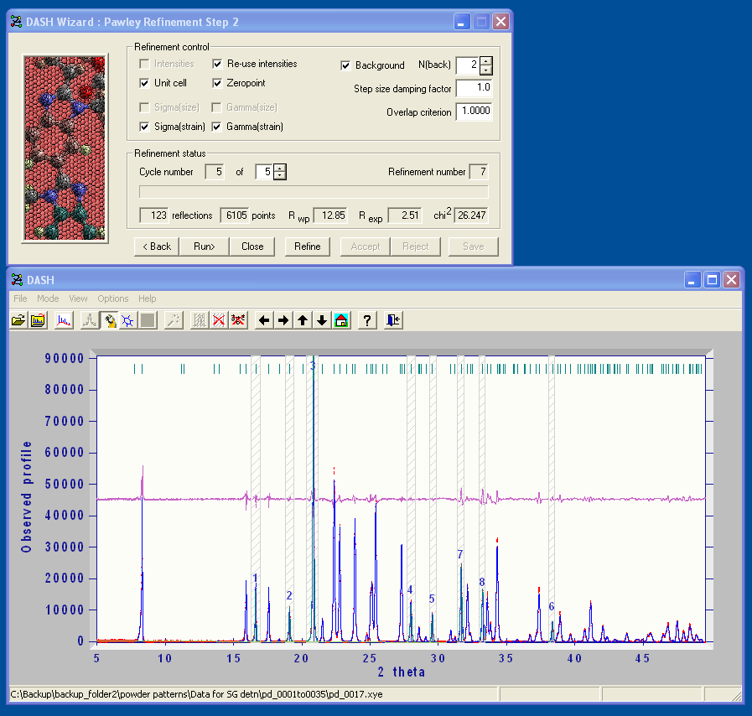Click the down arrow toolbar icon
Viewport: 752px width, 716px height.
[322, 320]
